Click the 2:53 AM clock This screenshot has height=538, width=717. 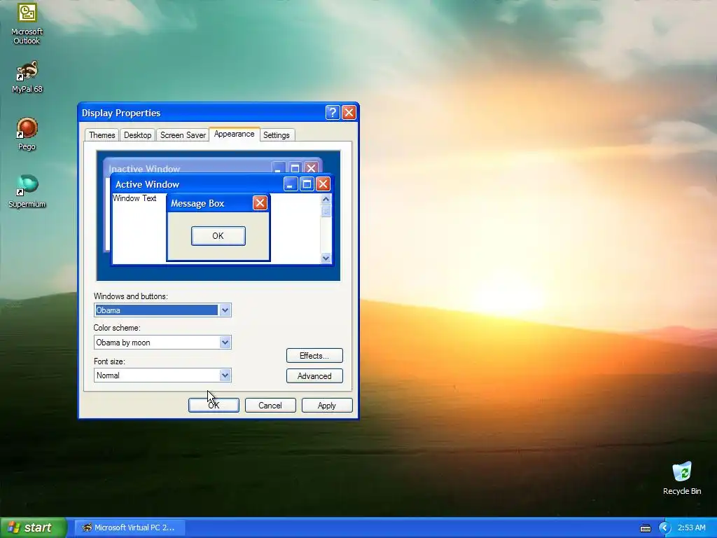pos(691,528)
